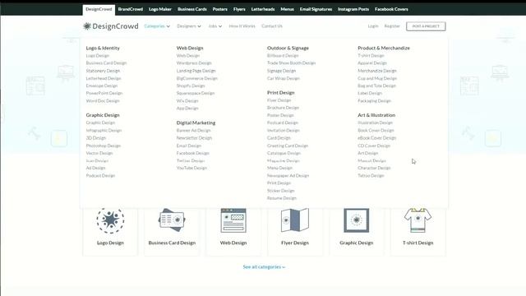Image resolution: width=526 pixels, height=296 pixels.
Task: Select Wordpress Design link
Action: (194, 63)
